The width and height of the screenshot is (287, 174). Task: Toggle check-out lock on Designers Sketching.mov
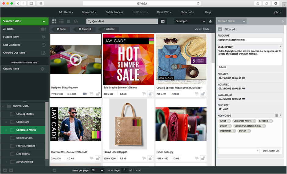[98, 94]
